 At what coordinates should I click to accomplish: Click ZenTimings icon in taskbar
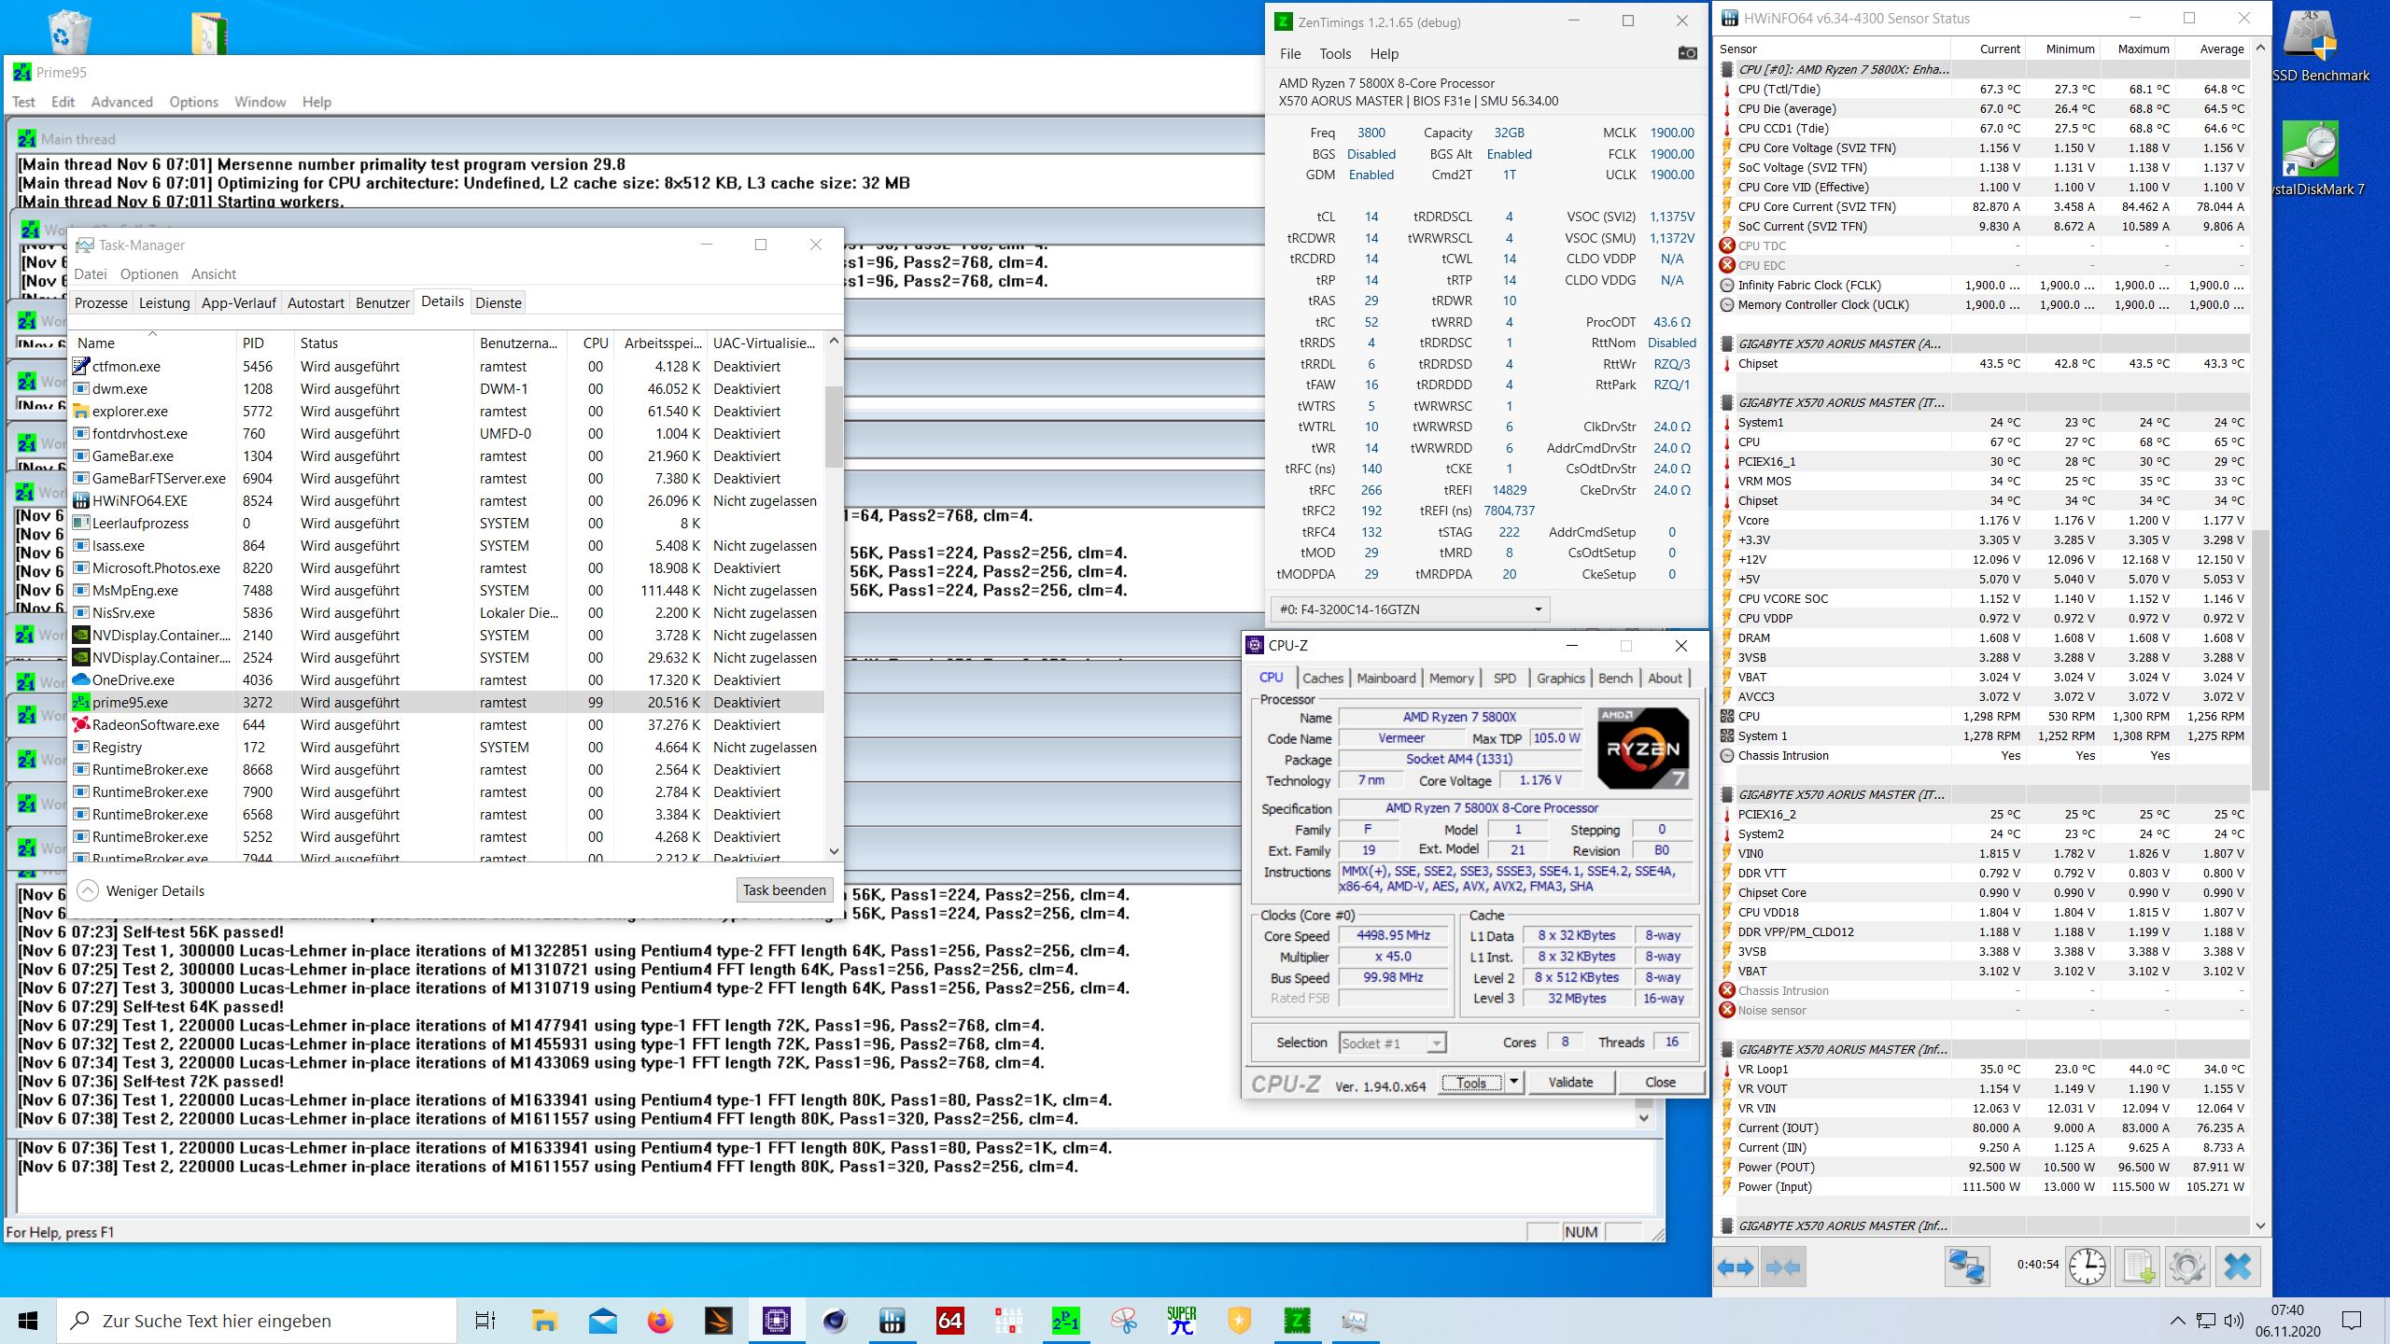[x=1297, y=1321]
